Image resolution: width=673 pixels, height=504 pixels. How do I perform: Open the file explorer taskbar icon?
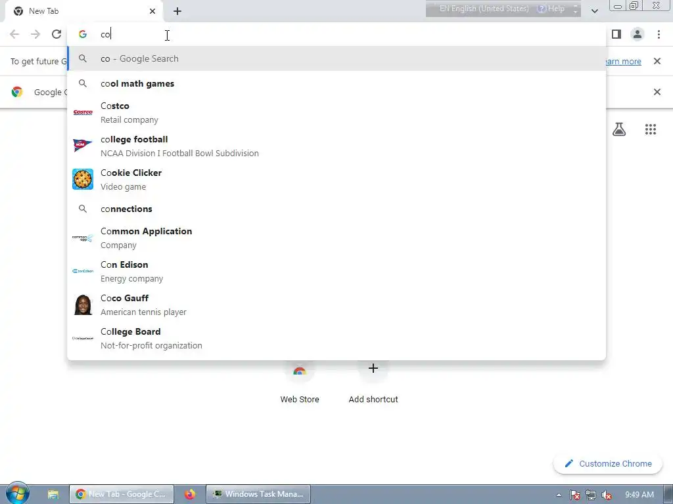coord(53,494)
